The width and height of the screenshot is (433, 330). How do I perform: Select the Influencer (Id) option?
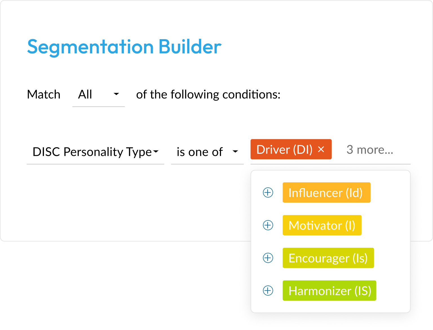[326, 193]
